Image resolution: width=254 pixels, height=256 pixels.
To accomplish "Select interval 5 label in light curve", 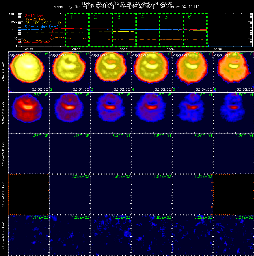I will (x=166, y=17).
